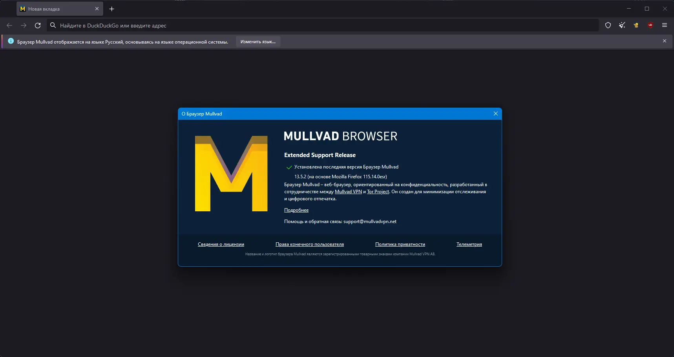
Task: Close the Новая вкладка tab
Action: [x=97, y=9]
